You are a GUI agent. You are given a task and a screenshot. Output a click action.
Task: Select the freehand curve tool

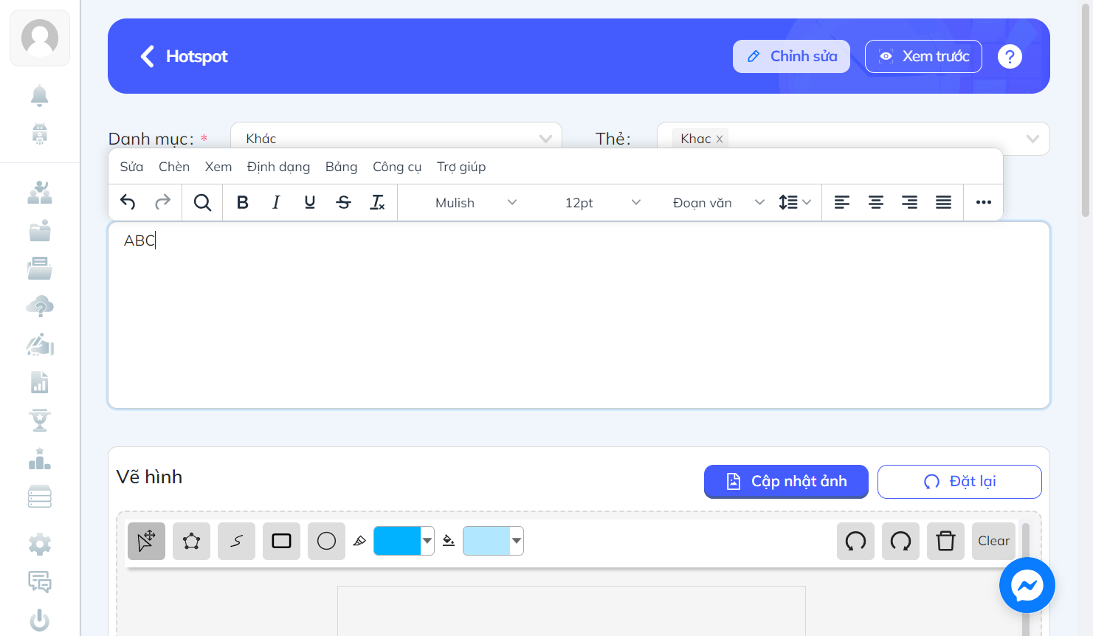click(236, 541)
